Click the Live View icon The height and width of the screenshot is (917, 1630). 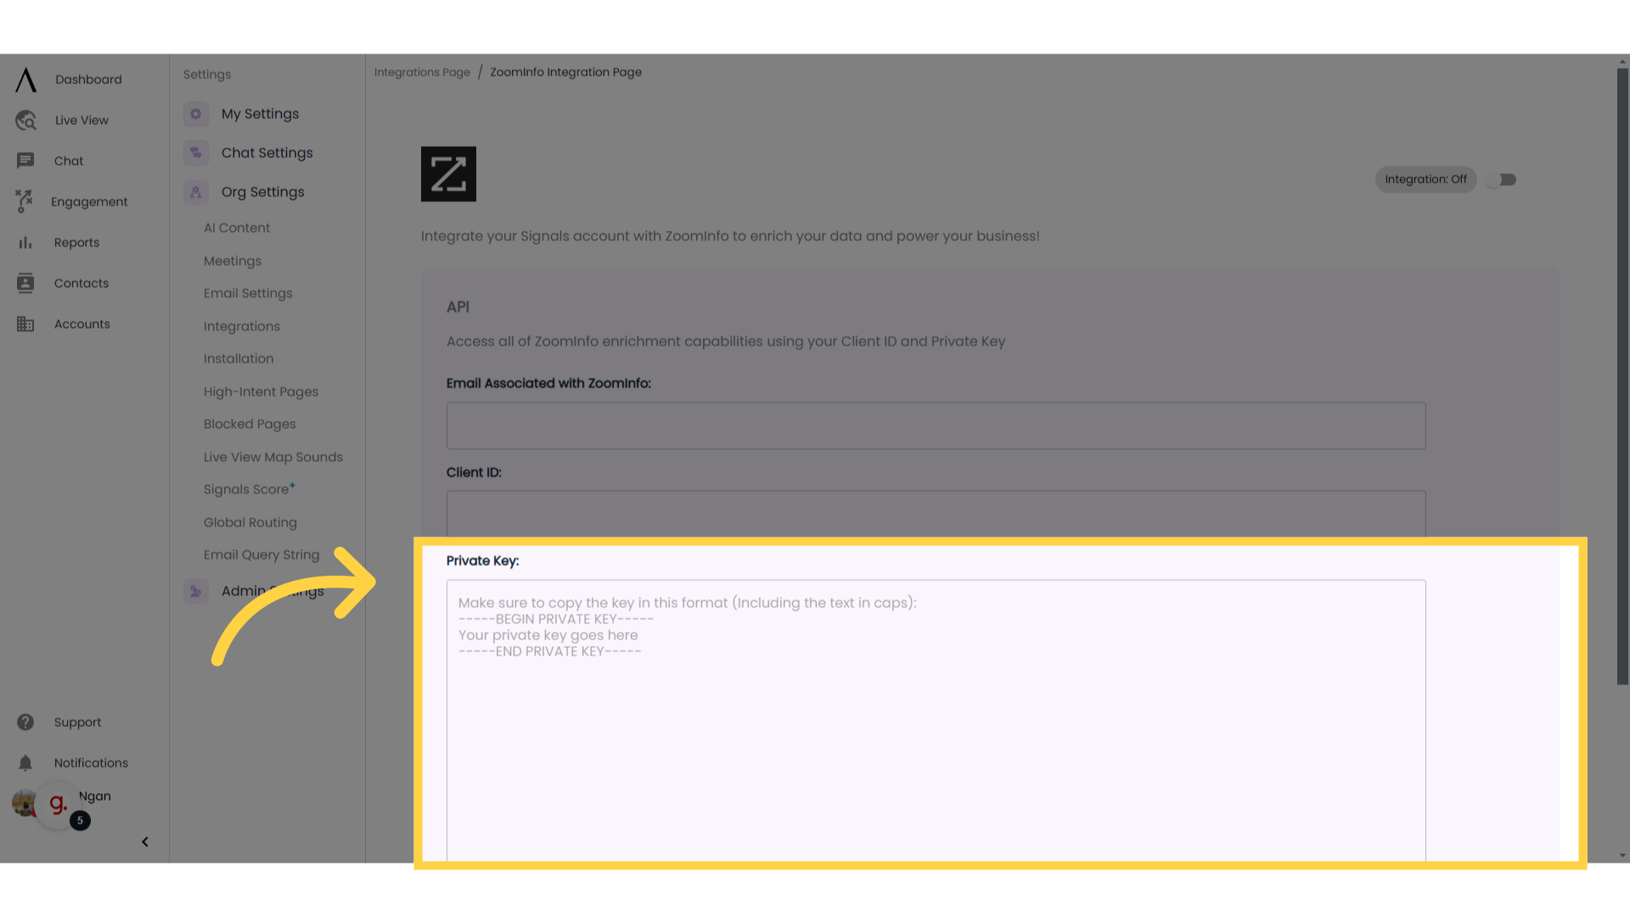pos(25,120)
